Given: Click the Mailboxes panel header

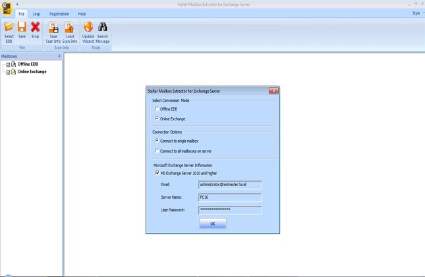Looking at the screenshot, I should coord(31,56).
